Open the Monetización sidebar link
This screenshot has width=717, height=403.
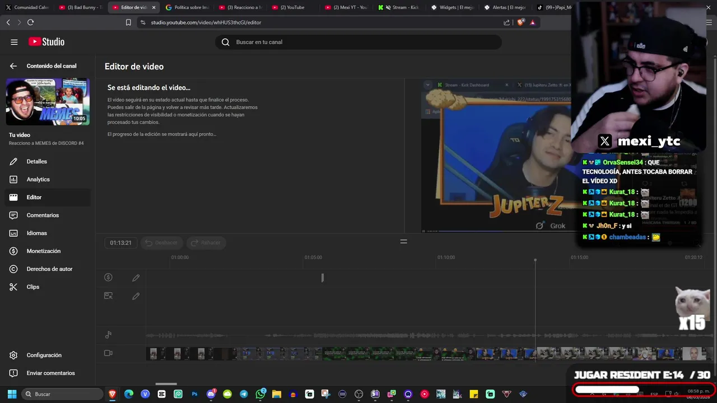pyautogui.click(x=44, y=251)
